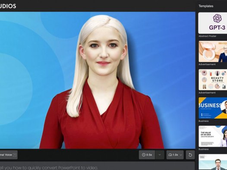Select the Beauty Store Advertisement template
227x170 pixels.
212,80
